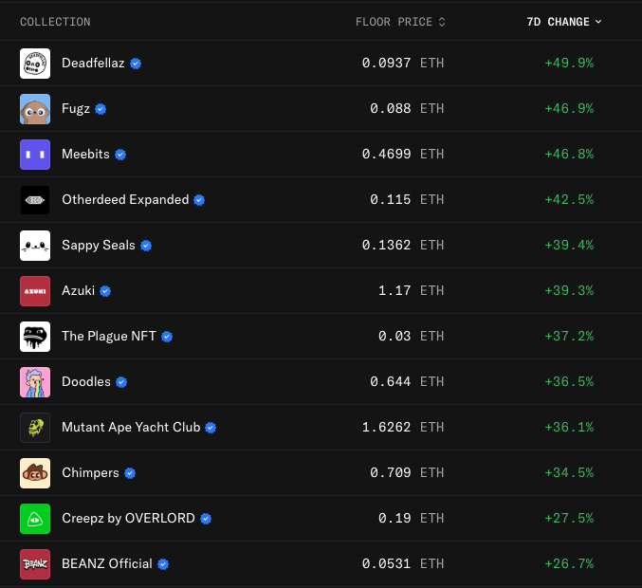Toggle the 7D Change sort dropdown
Viewport: 642px width, 588px height.
(x=564, y=22)
